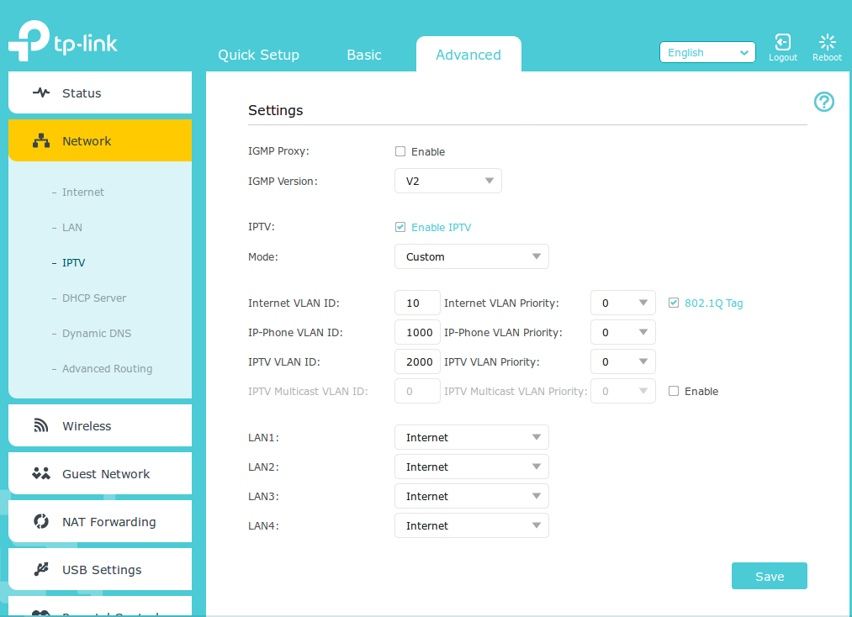Open the LAN3 port mode dropdown

point(472,496)
